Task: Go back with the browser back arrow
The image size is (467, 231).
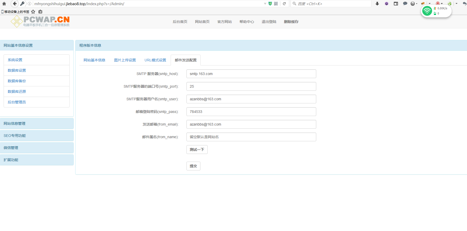Action: click(x=15, y=4)
